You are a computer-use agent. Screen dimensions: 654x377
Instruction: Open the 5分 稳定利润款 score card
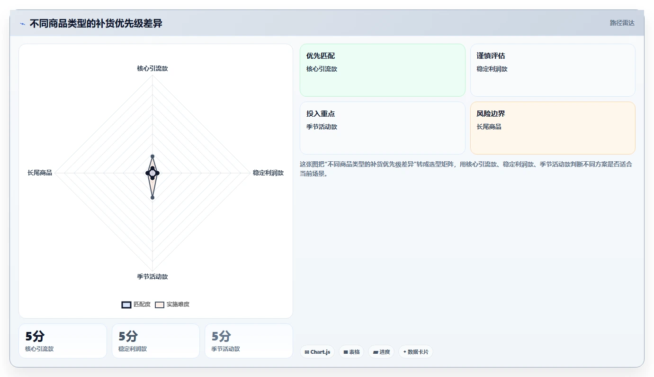click(156, 341)
